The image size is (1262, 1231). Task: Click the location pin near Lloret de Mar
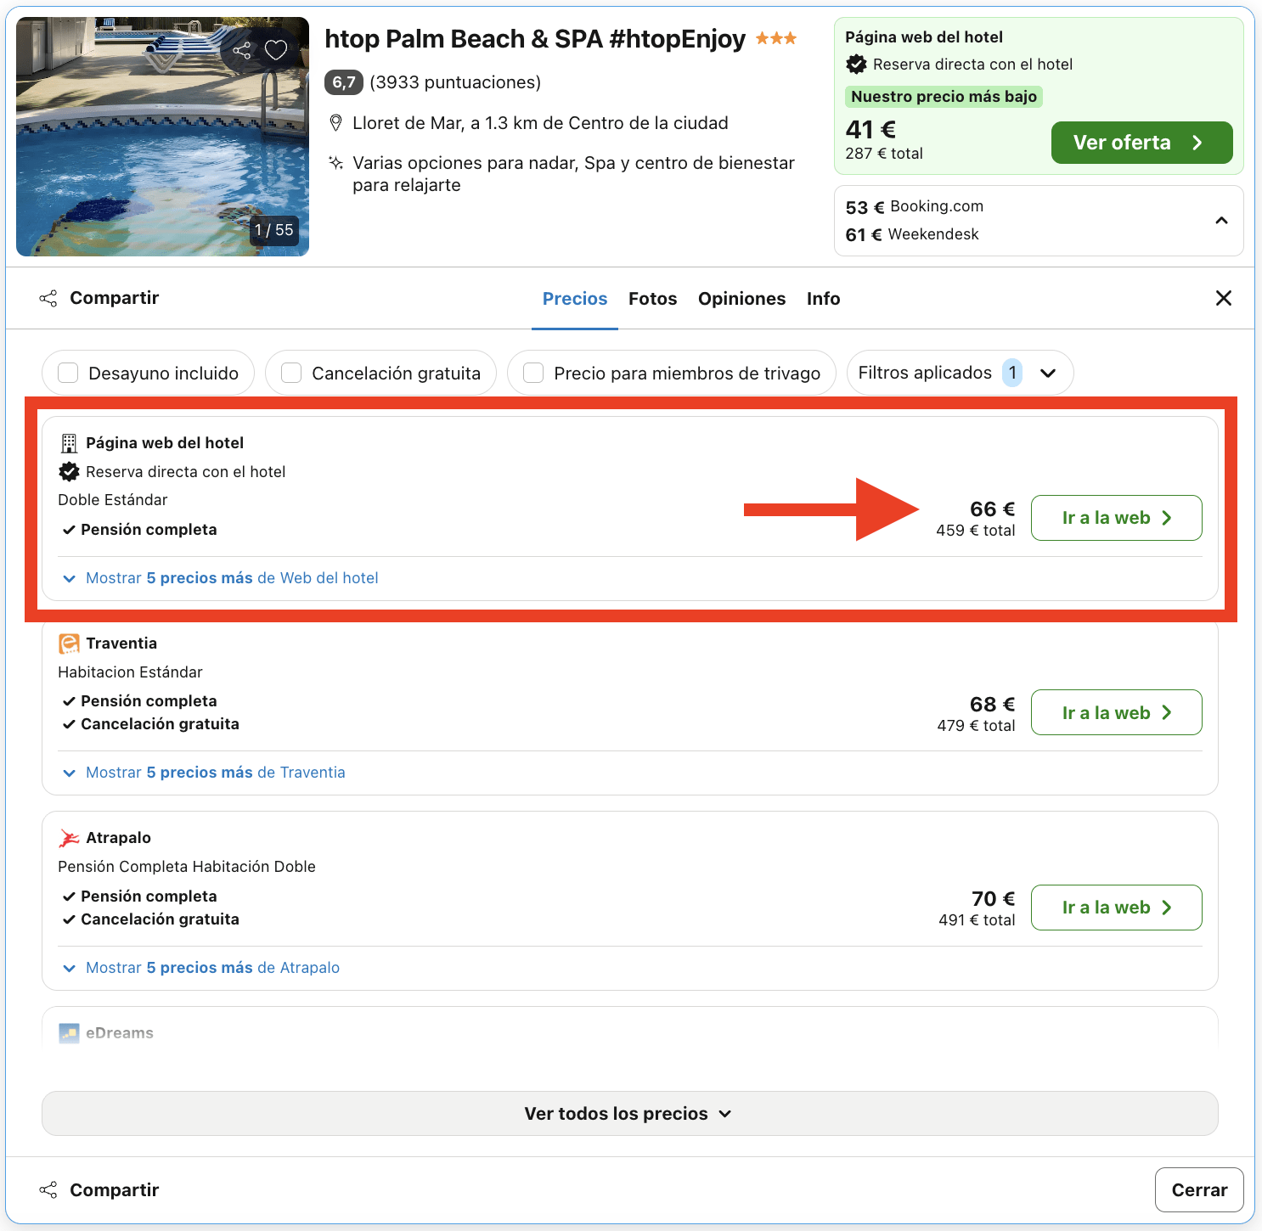[x=335, y=122]
